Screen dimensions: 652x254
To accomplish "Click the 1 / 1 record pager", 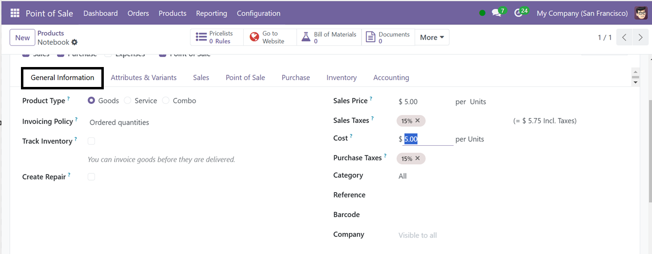I will click(x=605, y=37).
